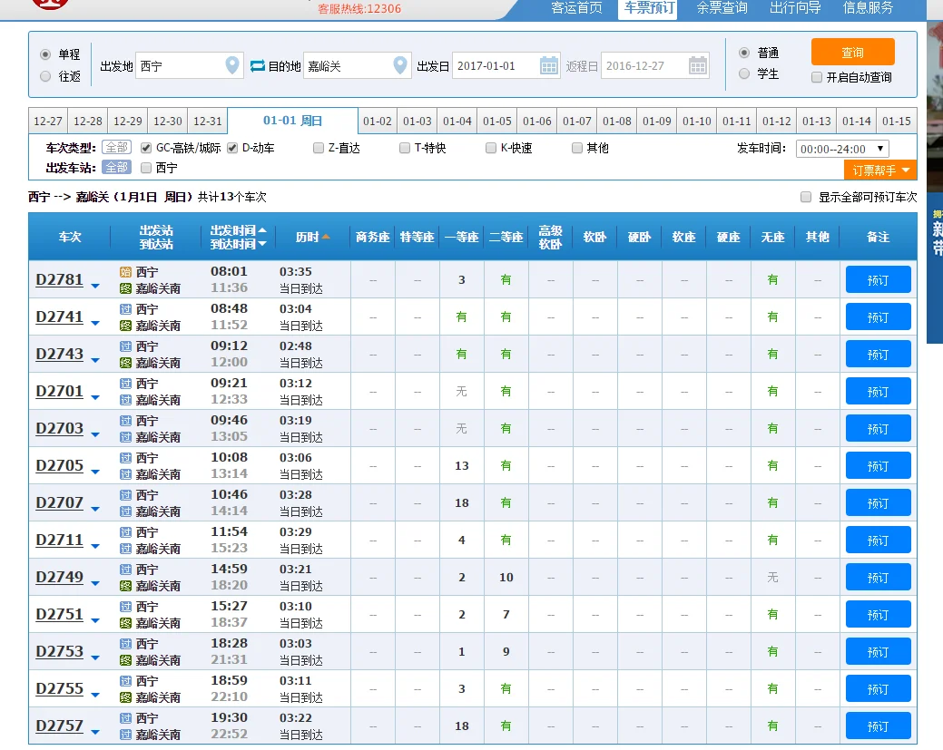Screen dimensions: 943x750
Task: Open the departure date calendar icon
Action: pyautogui.click(x=551, y=64)
